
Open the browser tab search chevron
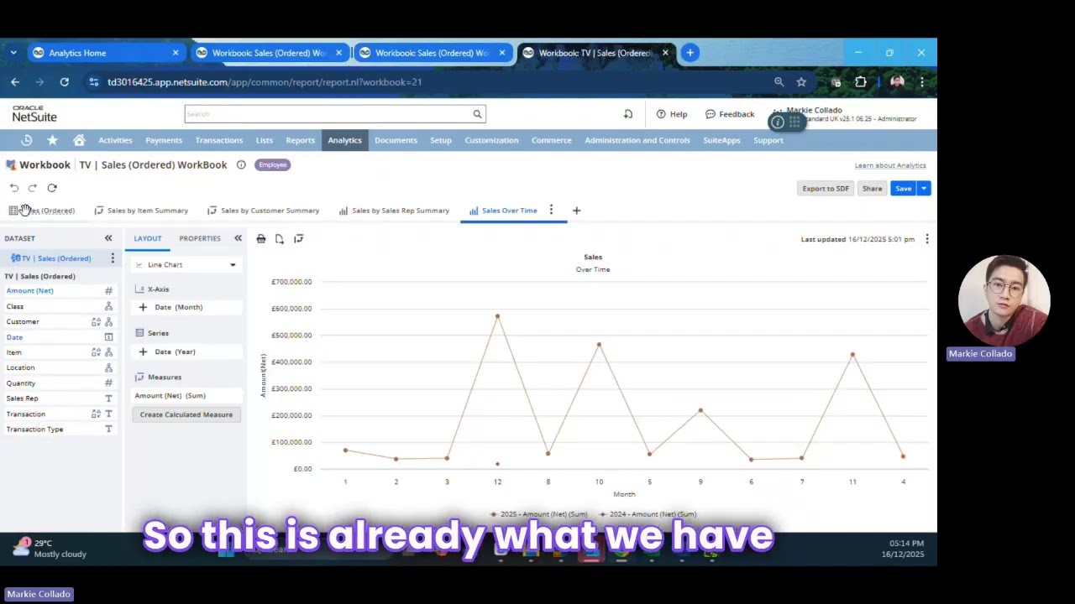pyautogui.click(x=13, y=53)
